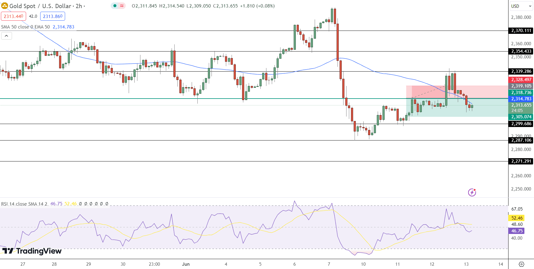Click the 2,370.111 horizontal line price label
This screenshot has width=534, height=269.
(521, 31)
